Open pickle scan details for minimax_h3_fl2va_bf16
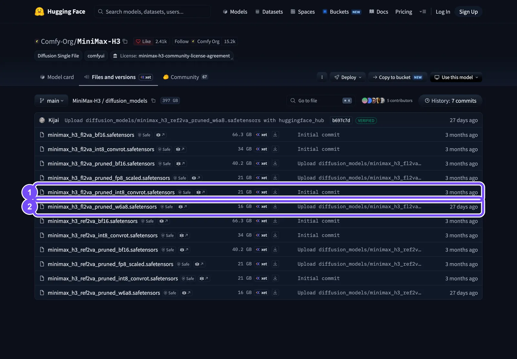 [161, 135]
